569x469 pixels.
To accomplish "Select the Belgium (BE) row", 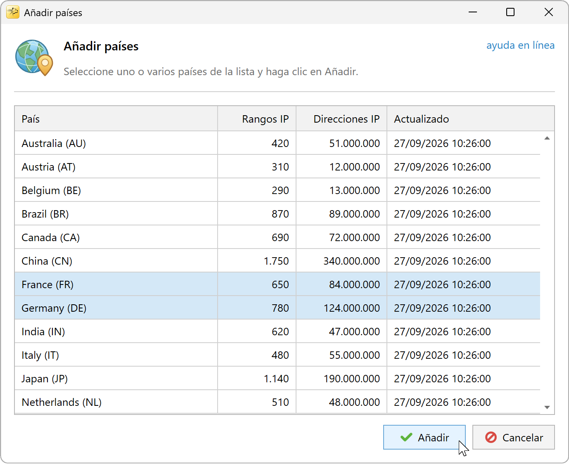I will [277, 190].
